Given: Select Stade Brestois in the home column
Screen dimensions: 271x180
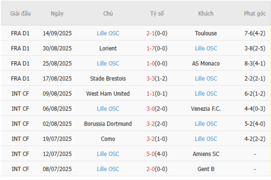Looking at the screenshot, I should click(108, 79).
